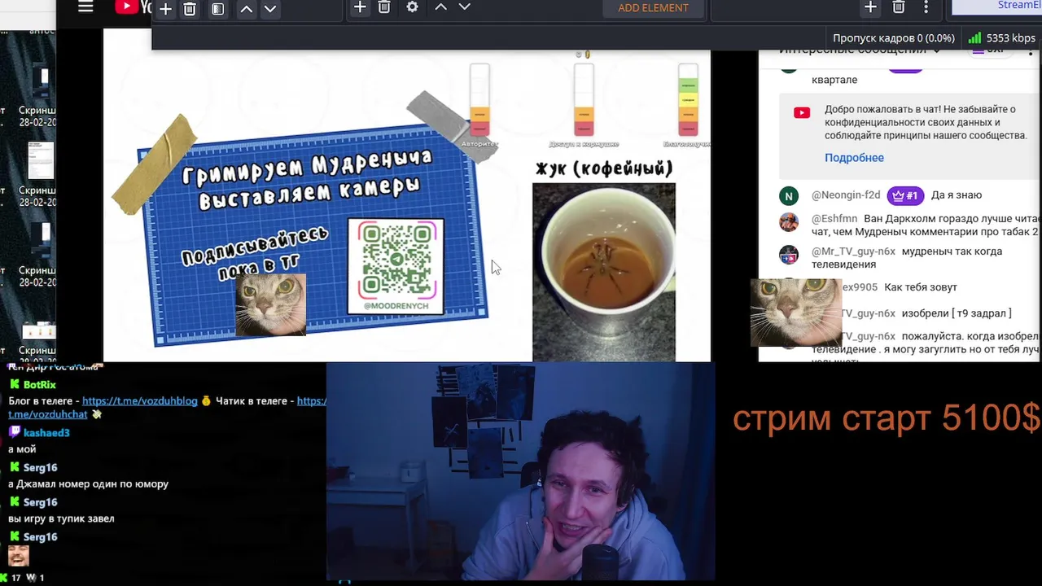Click the @Eshfmn user avatar

point(788,222)
